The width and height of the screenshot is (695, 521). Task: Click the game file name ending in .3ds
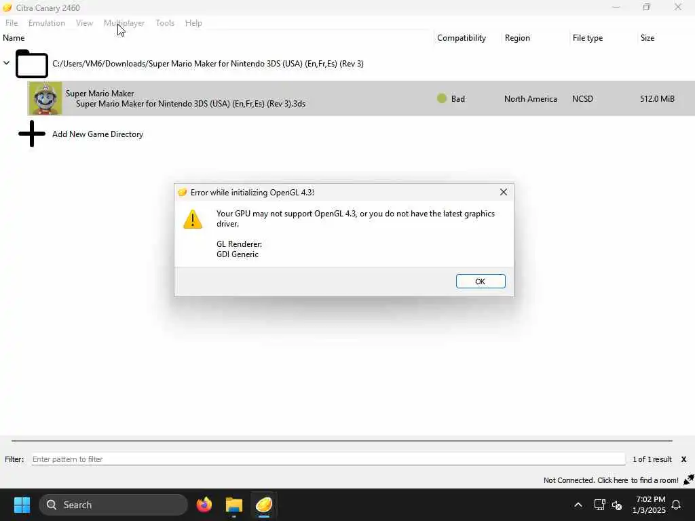point(191,104)
